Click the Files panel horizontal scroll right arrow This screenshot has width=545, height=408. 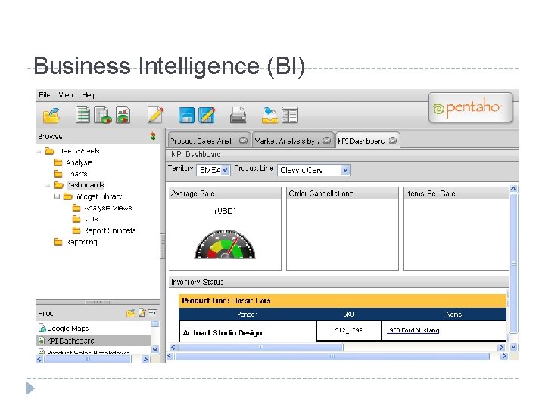coord(145,360)
